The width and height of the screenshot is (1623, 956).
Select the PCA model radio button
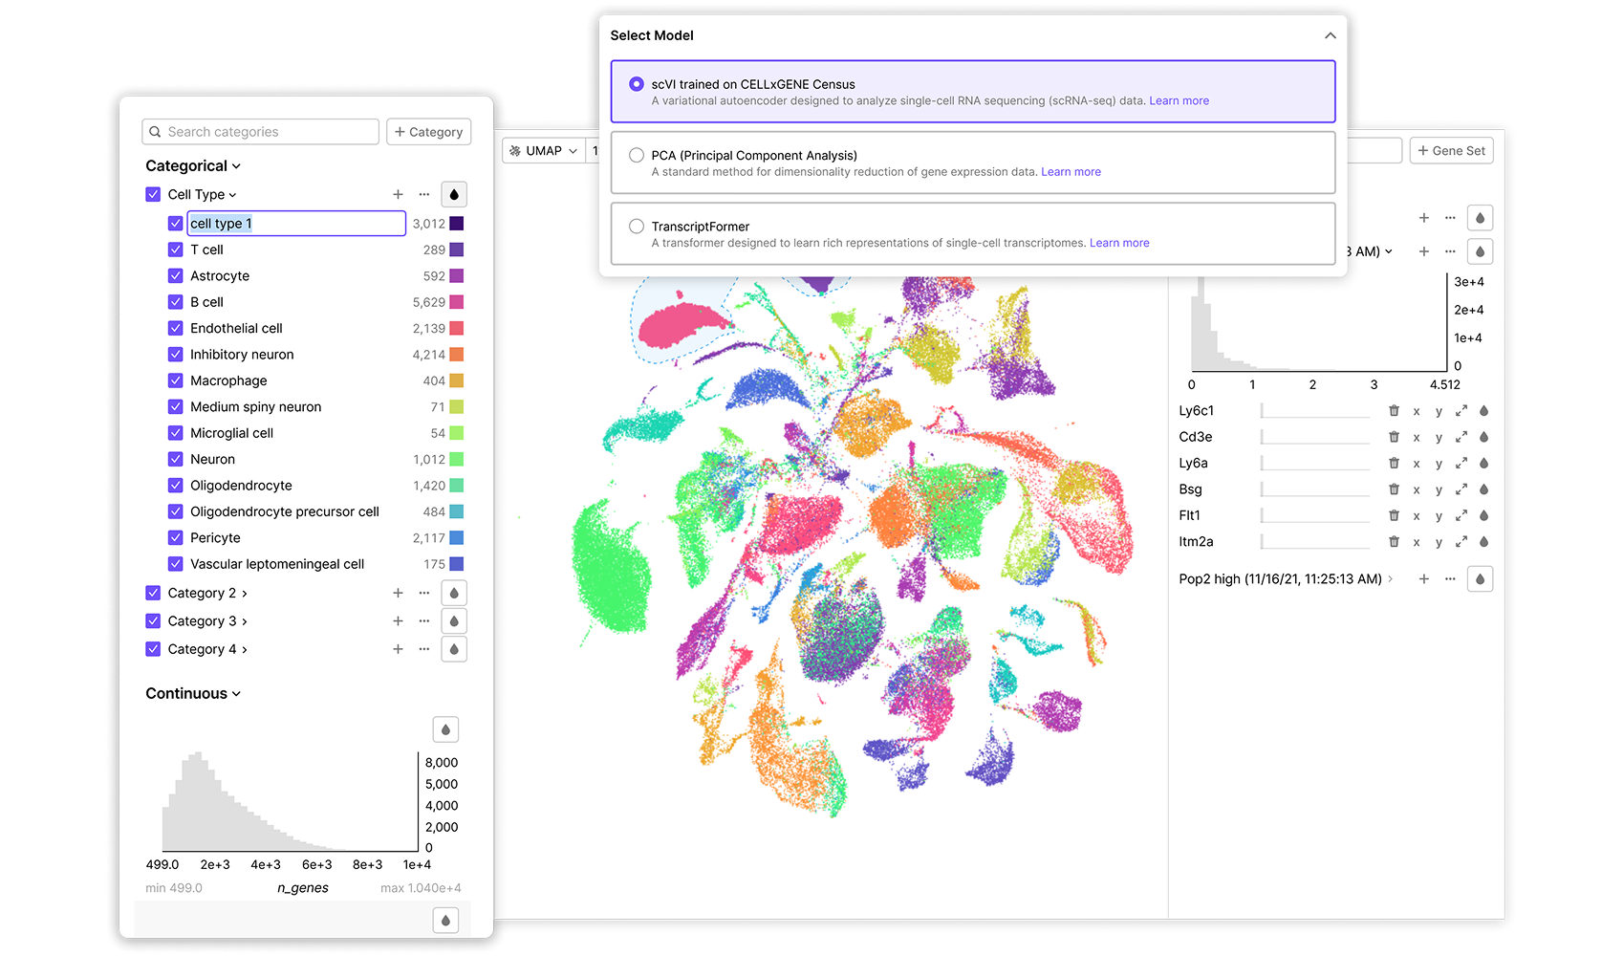(x=636, y=155)
